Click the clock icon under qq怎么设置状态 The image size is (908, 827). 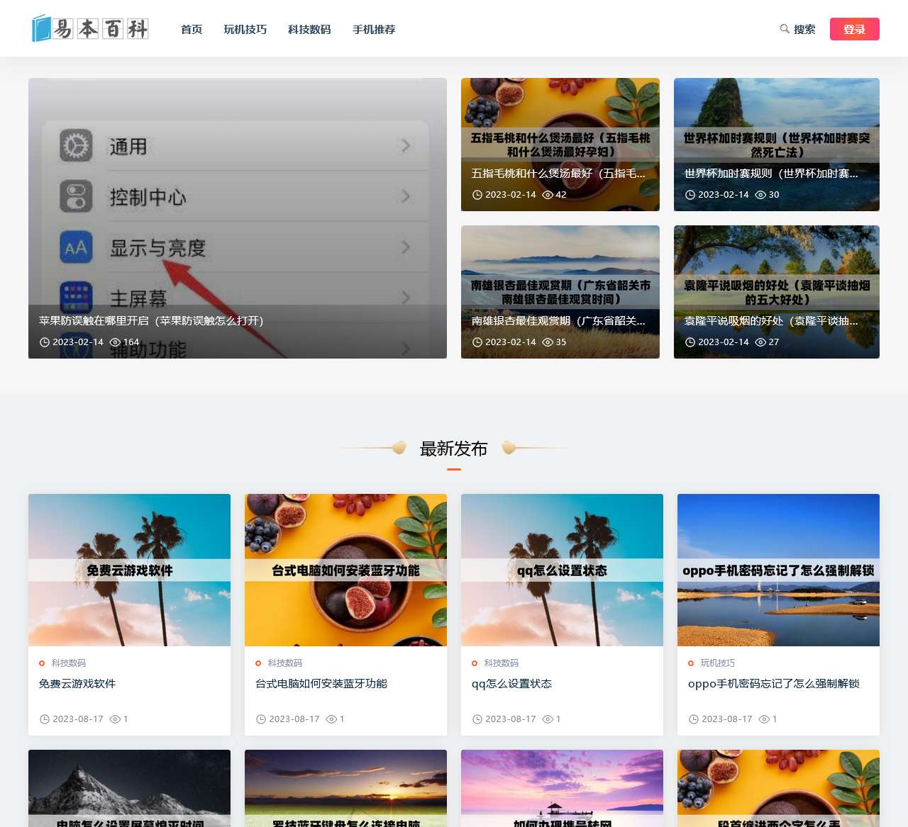pos(477,719)
